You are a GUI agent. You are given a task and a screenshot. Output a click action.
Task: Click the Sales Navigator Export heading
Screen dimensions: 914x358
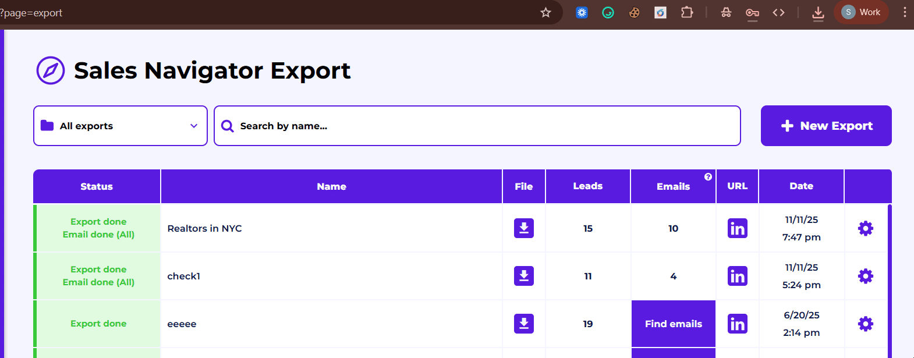coord(212,70)
